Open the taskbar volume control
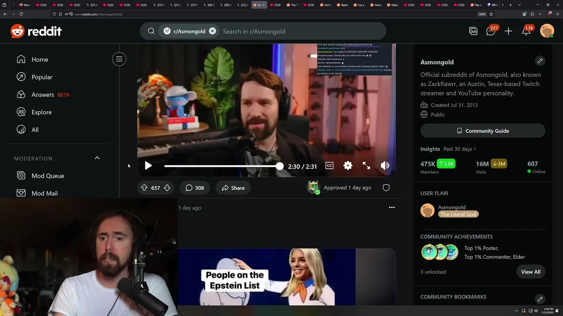563x316 pixels. 536,311
